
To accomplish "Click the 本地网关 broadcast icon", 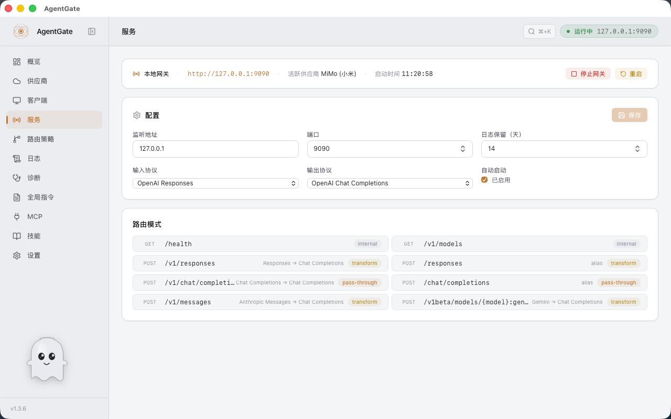I will click(x=136, y=74).
